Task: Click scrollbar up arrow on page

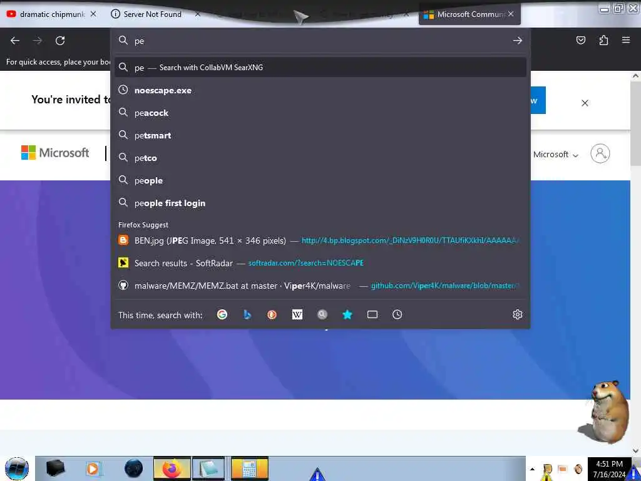Action: (635, 76)
